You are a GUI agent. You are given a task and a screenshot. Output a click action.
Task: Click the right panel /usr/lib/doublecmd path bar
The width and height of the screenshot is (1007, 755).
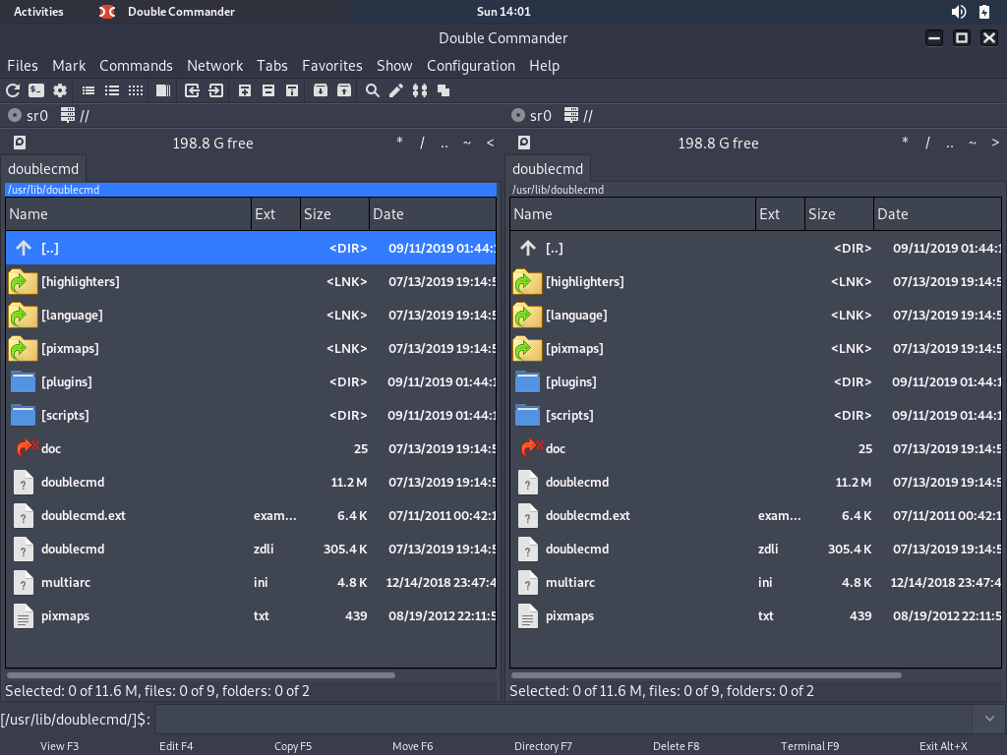755,190
